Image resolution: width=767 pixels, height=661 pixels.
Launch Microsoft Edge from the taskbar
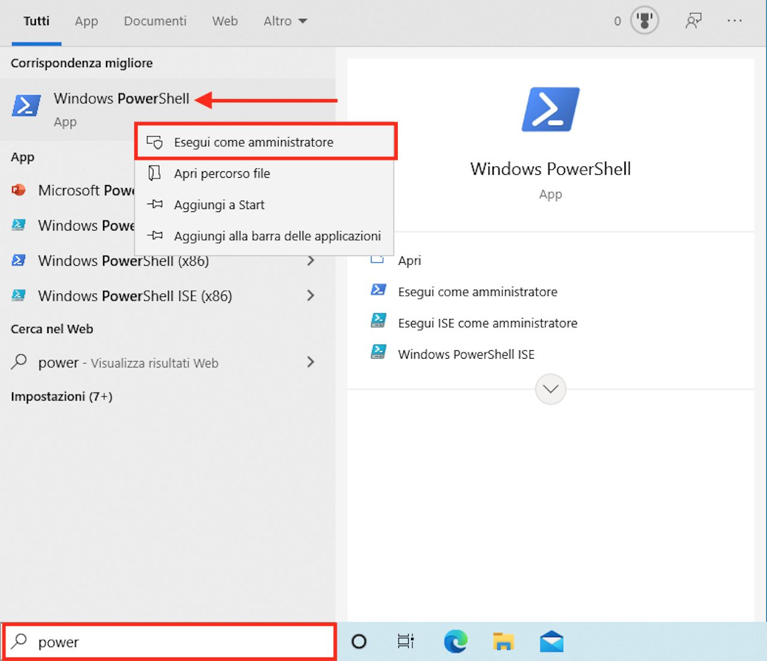[x=455, y=642]
